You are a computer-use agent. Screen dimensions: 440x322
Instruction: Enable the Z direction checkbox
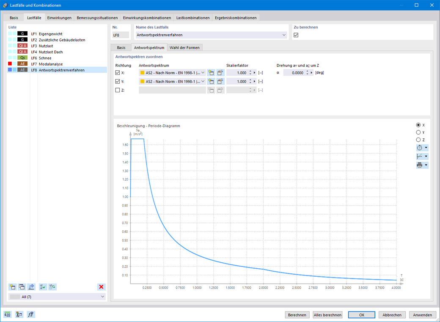118,90
